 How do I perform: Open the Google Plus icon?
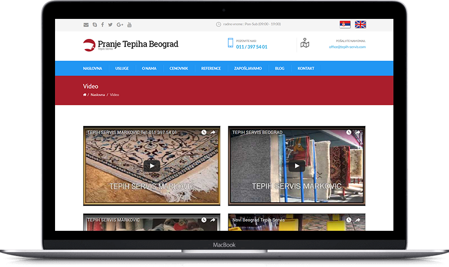point(120,24)
